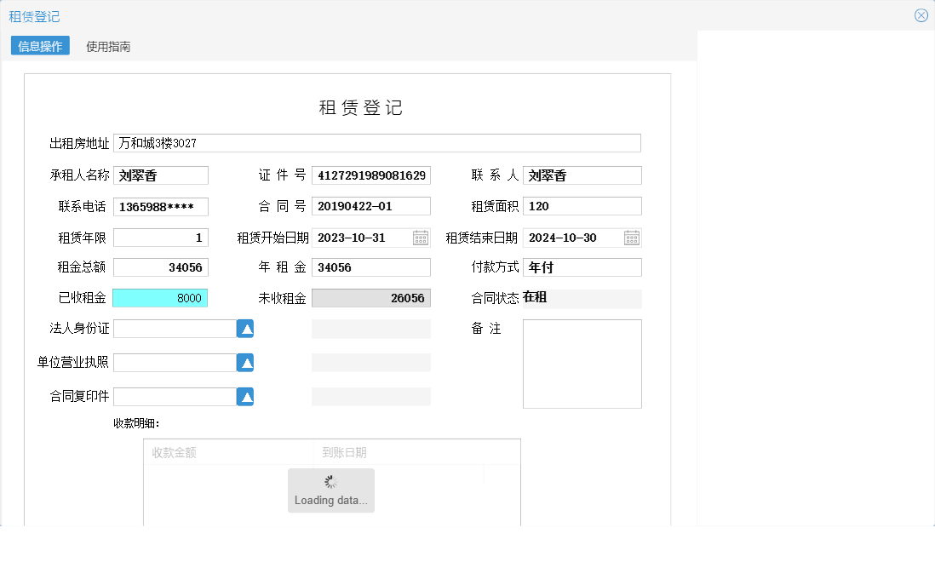
Task: Select the 出租房地址 address field
Action: tap(379, 142)
